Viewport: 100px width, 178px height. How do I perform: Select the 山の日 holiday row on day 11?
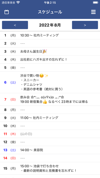point(50,134)
